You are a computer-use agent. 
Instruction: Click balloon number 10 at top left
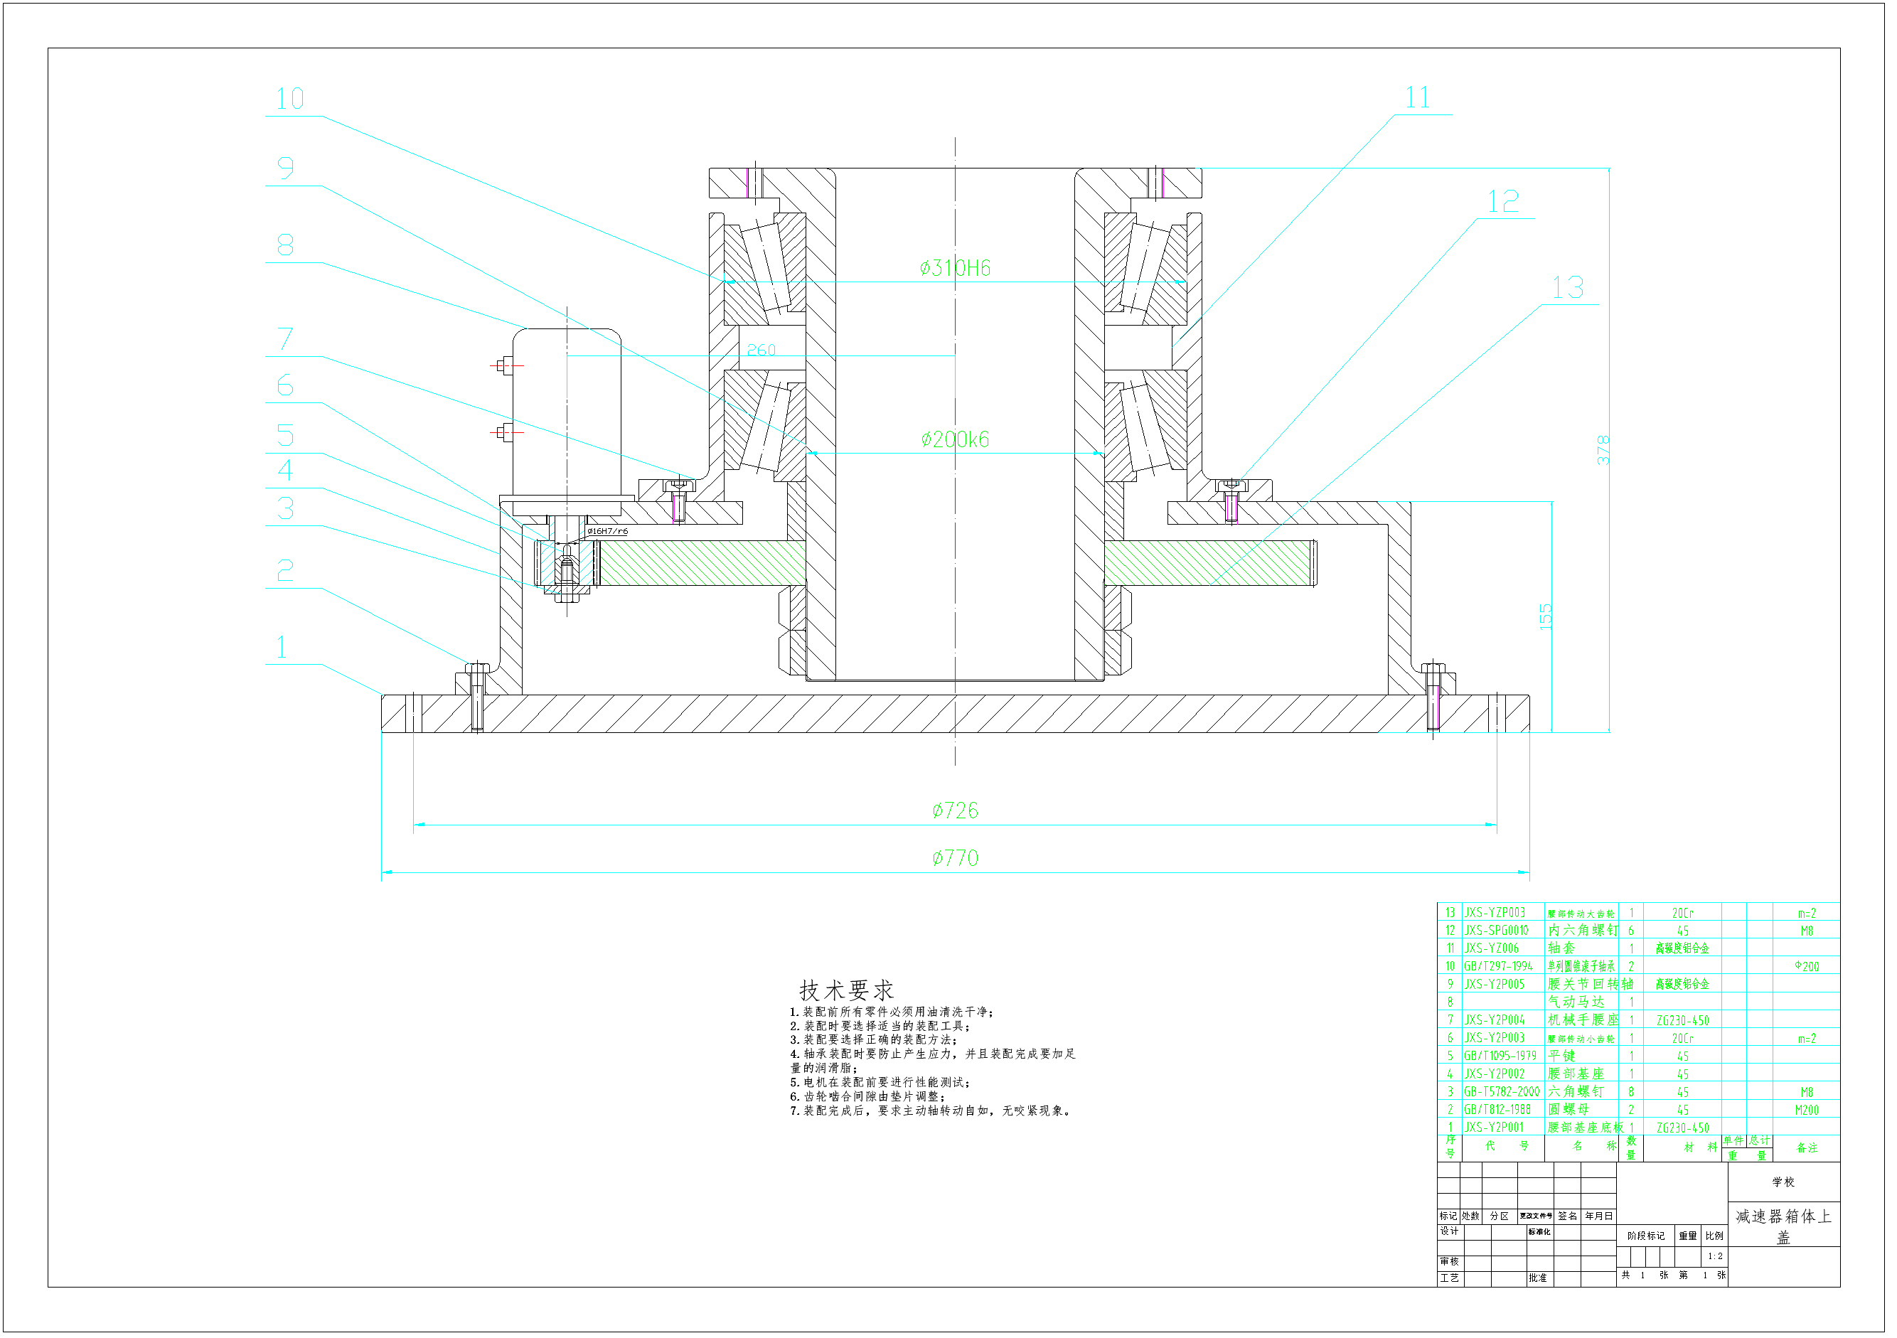tap(290, 99)
